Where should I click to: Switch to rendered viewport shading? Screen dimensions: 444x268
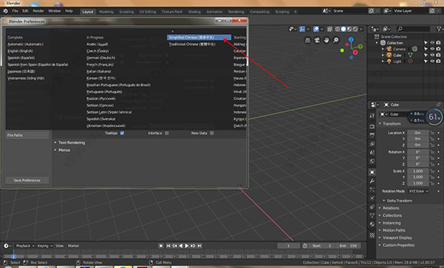pos(355,29)
